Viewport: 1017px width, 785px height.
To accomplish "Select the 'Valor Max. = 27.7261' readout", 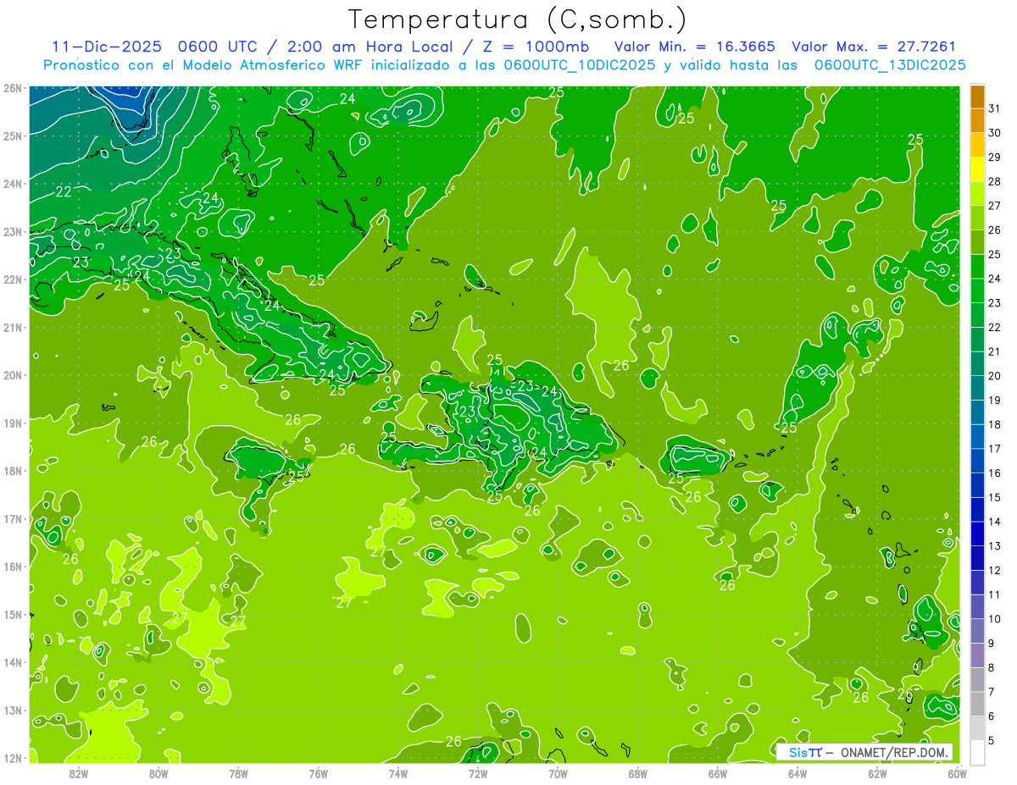I will click(874, 47).
